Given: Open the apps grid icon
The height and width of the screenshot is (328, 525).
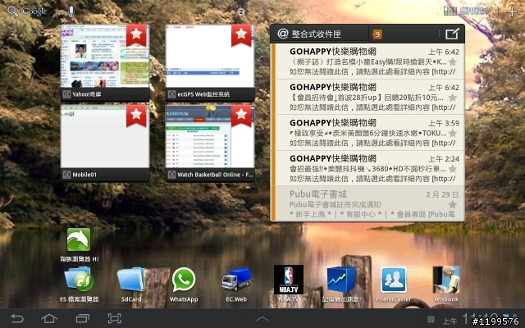Looking at the screenshot, I should click(x=450, y=11).
